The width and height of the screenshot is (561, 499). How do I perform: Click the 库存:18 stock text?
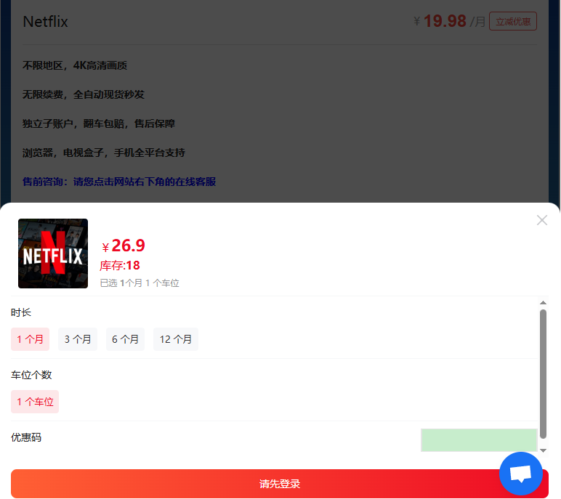[119, 265]
